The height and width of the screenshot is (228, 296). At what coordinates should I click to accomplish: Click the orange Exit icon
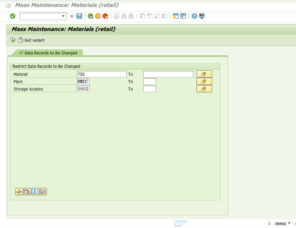point(98,16)
